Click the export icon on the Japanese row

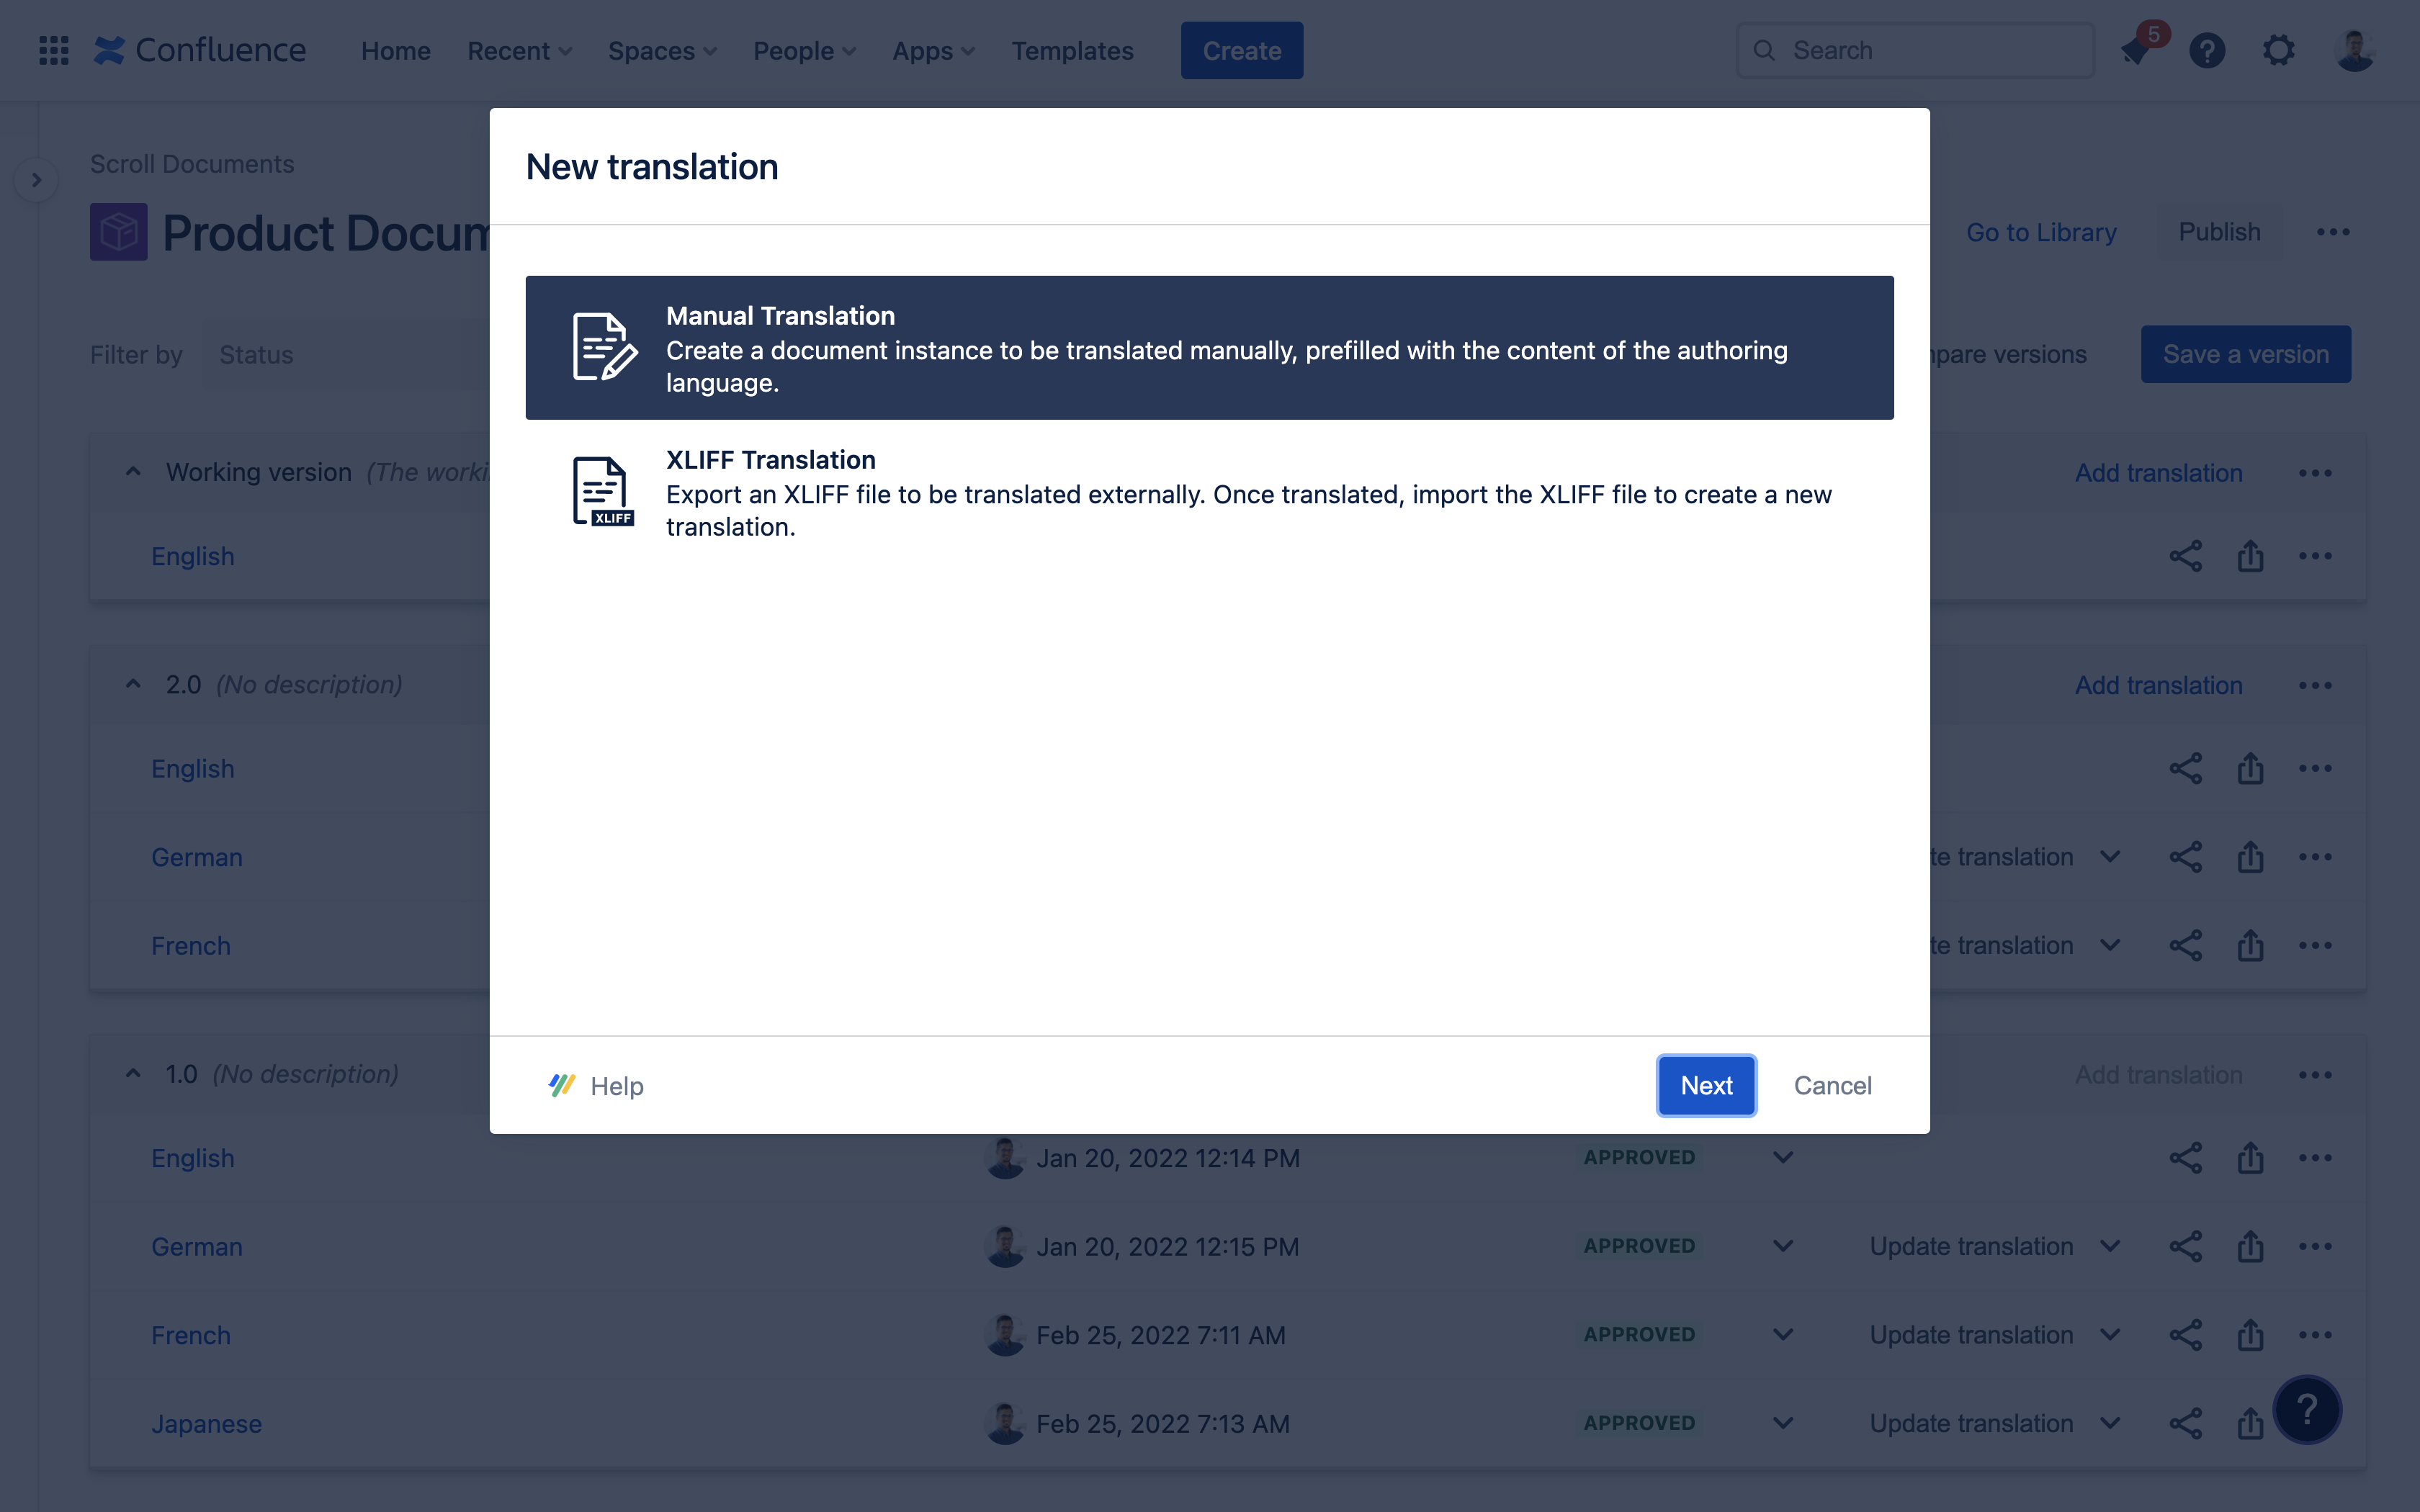tap(2250, 1423)
